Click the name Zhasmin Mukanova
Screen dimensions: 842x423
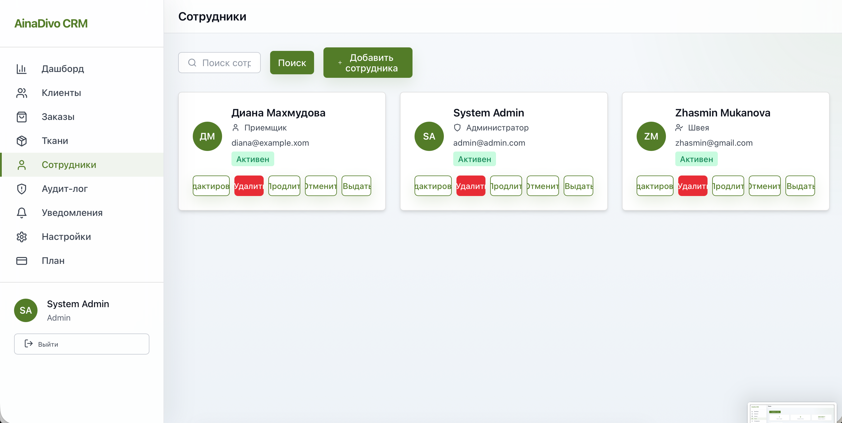(x=723, y=113)
